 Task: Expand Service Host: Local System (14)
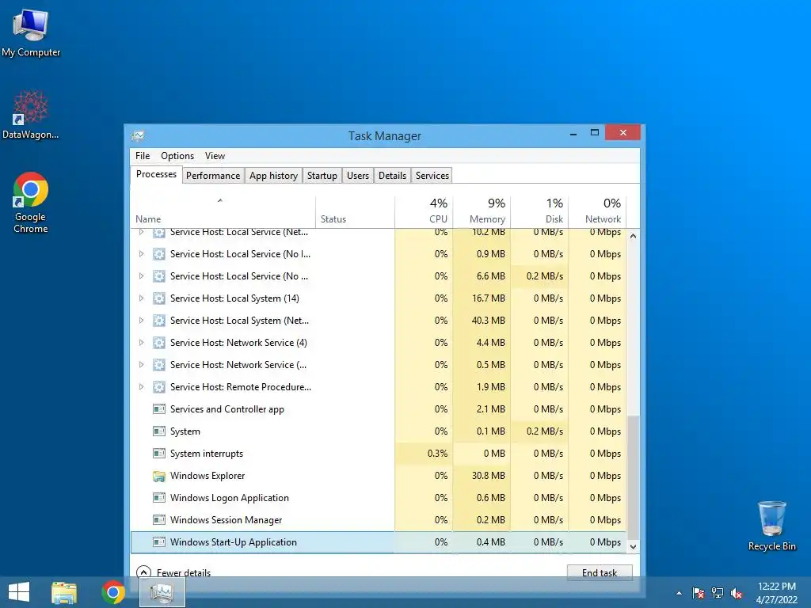click(141, 298)
